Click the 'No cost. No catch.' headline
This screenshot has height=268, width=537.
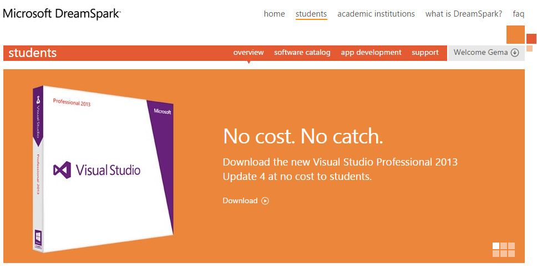[303, 136]
